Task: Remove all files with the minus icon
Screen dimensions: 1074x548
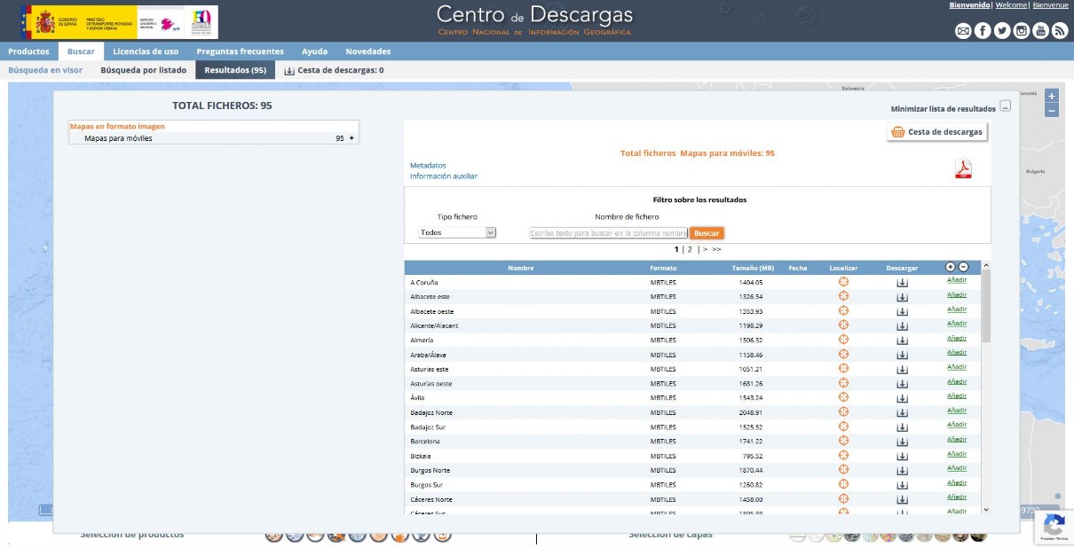Action: 963,267
